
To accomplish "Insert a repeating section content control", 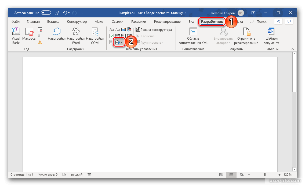I will tap(111, 42).
